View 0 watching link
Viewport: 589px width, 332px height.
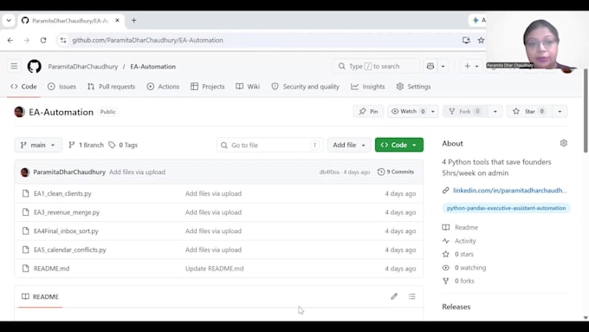click(x=464, y=268)
